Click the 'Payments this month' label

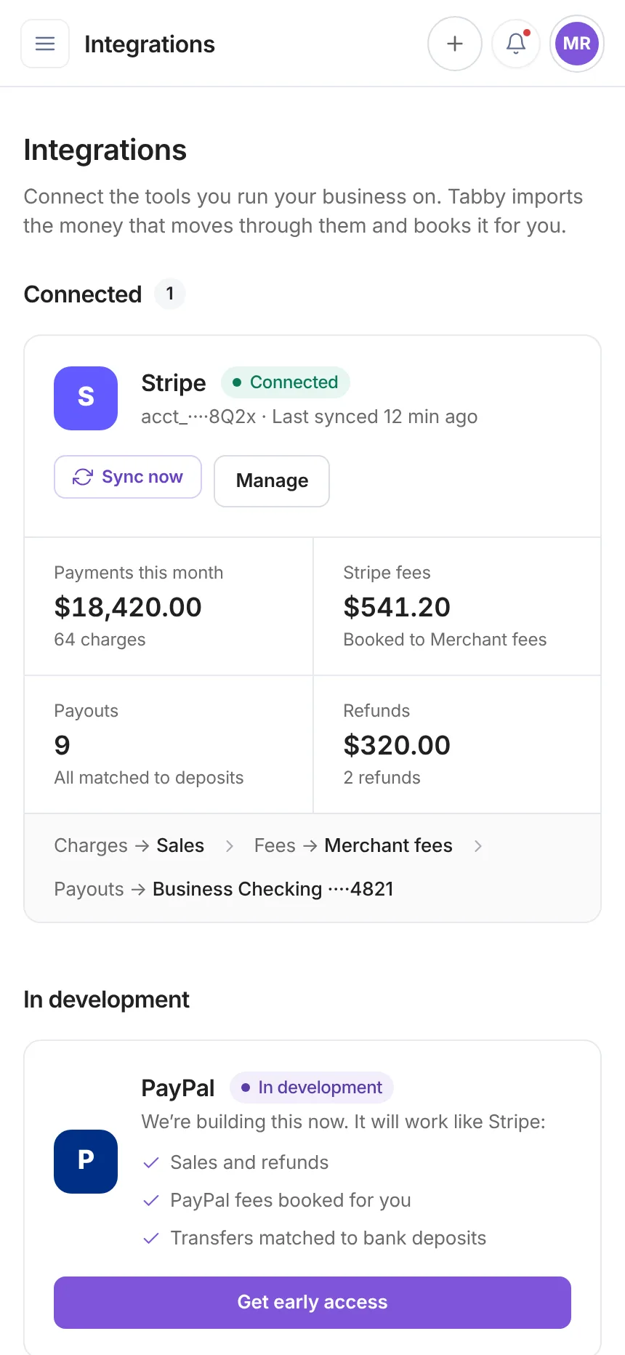pos(139,573)
